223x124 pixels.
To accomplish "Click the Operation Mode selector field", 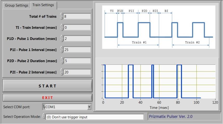I will pos(95,117).
